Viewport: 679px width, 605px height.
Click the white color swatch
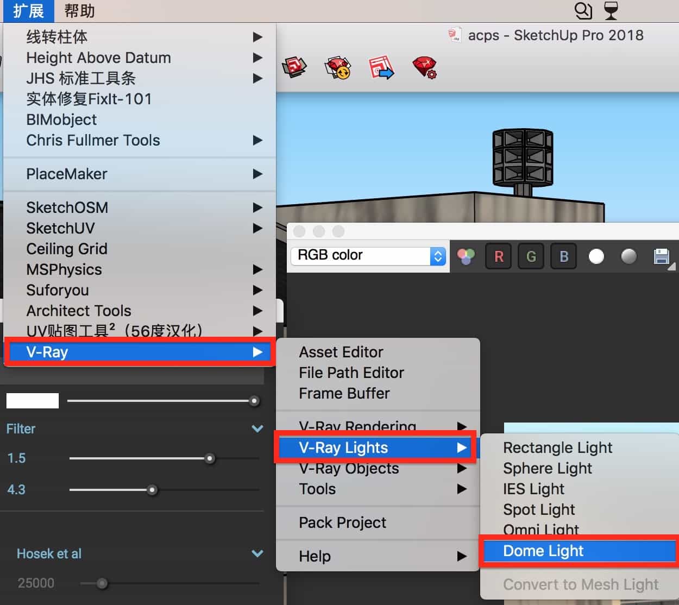[x=33, y=401]
